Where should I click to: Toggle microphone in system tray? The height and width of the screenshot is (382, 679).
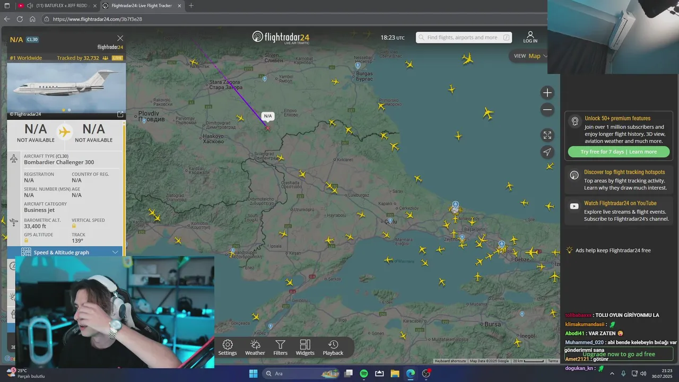coord(623,374)
